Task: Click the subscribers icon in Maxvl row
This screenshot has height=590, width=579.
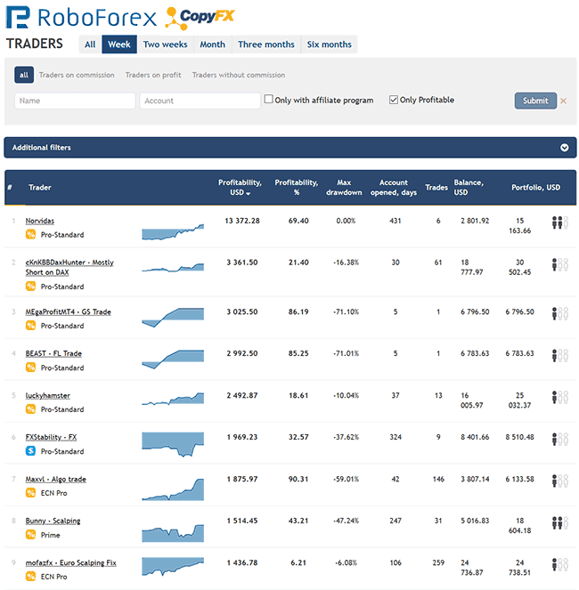Action: coord(559,481)
